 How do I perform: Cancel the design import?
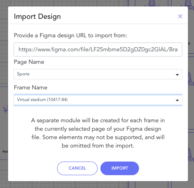click(77, 168)
